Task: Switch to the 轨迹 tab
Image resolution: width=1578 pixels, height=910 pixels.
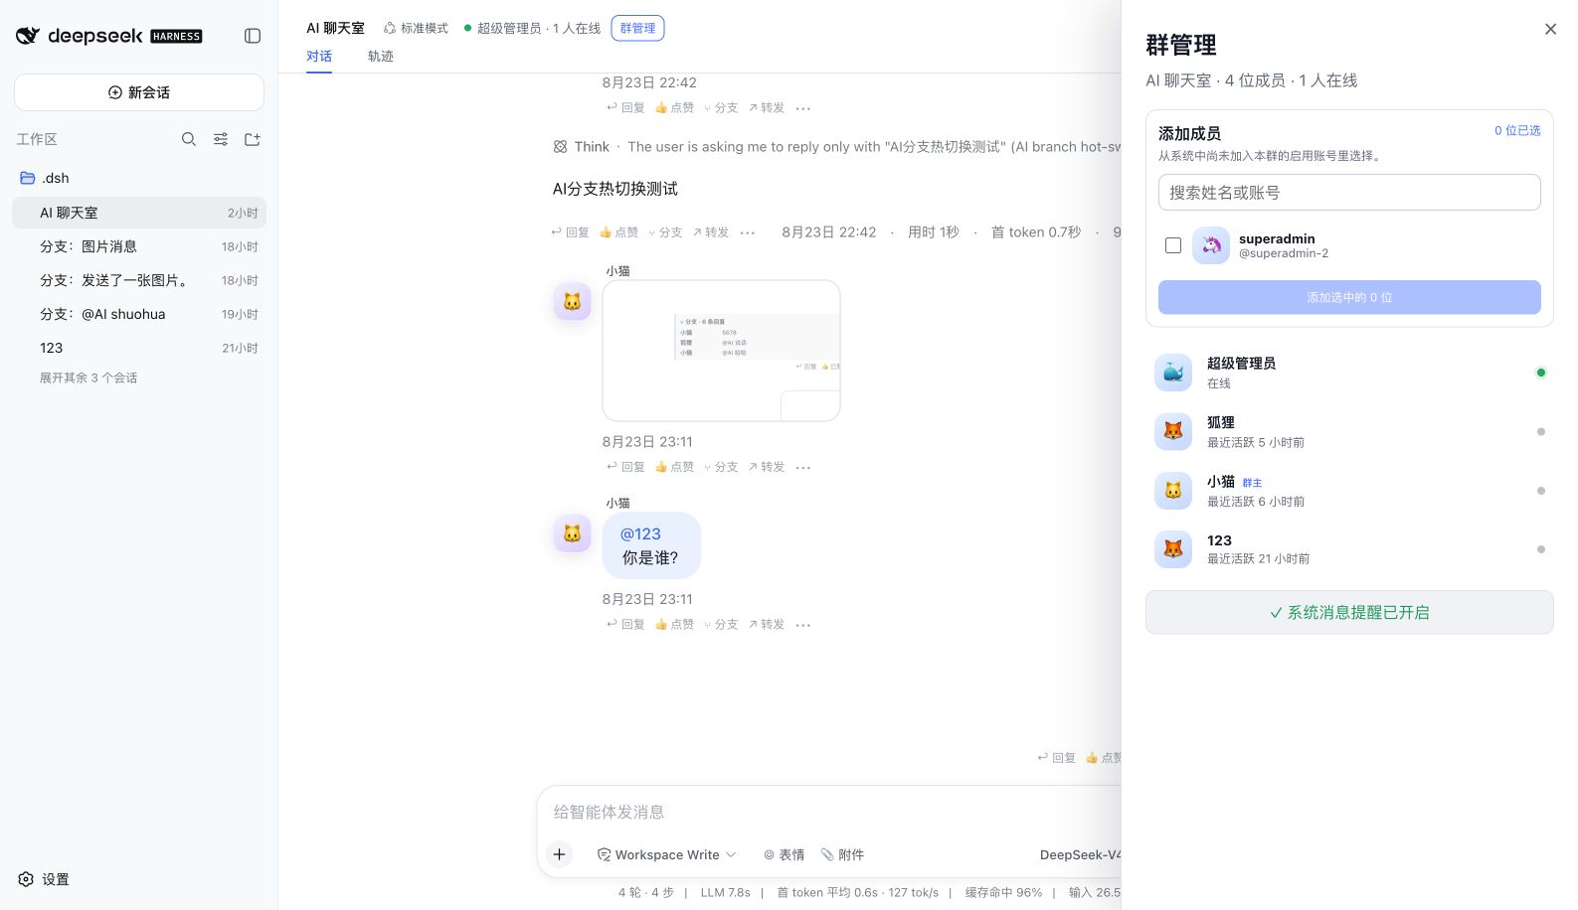Action: (x=381, y=57)
